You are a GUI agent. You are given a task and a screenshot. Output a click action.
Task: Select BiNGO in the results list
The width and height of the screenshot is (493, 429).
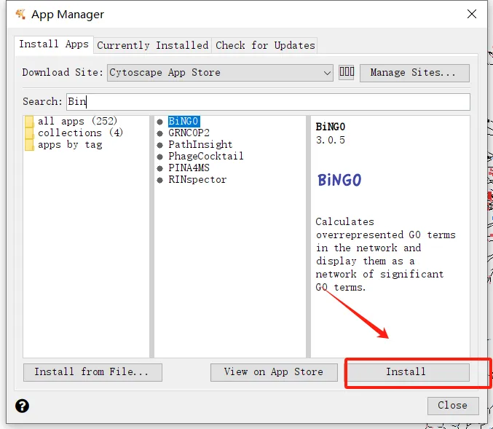click(184, 121)
